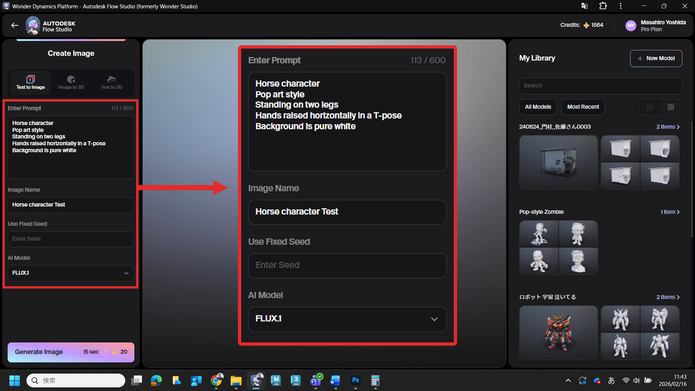Switch library to list view

click(x=650, y=107)
